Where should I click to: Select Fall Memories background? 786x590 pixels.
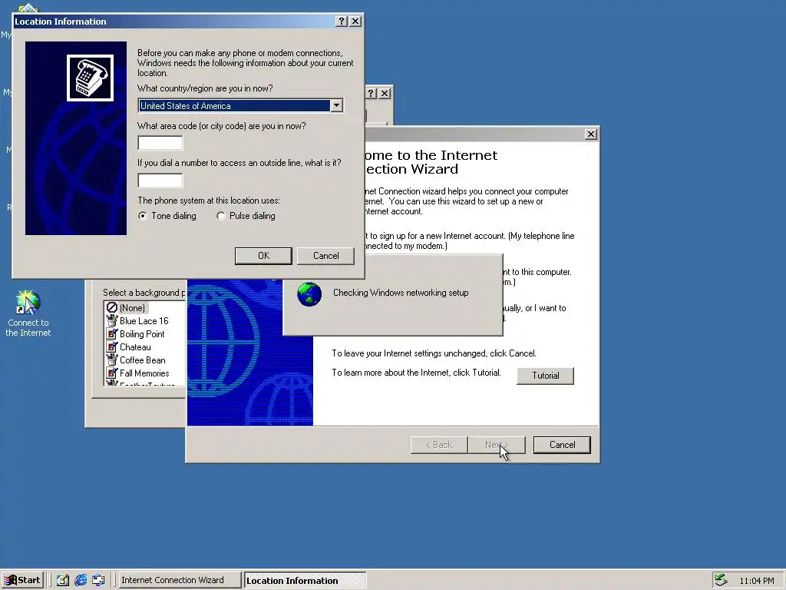[144, 373]
